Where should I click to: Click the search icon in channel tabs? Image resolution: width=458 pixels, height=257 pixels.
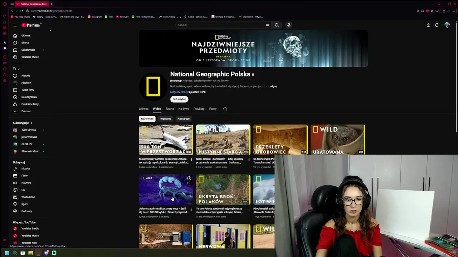(225, 109)
